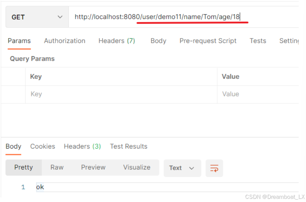Viewport: 306px width, 202px height.
Task: Open the request Headers (7) tab
Action: [x=117, y=41]
